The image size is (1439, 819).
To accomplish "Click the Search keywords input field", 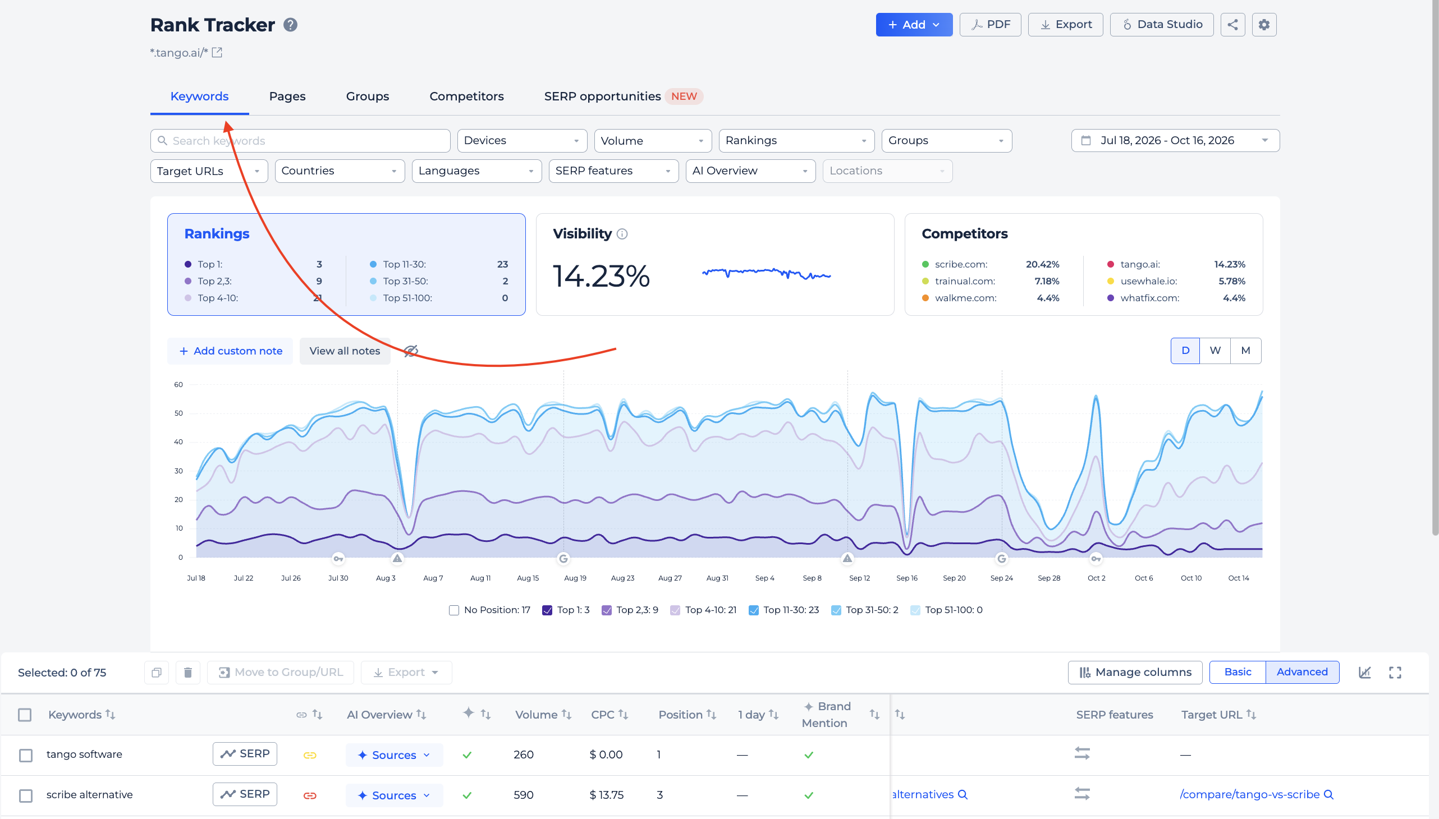I will pos(300,141).
